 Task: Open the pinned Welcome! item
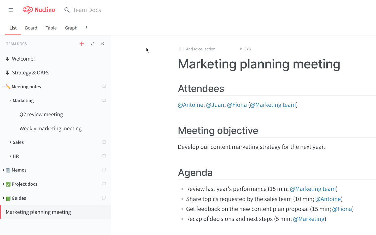(x=23, y=59)
